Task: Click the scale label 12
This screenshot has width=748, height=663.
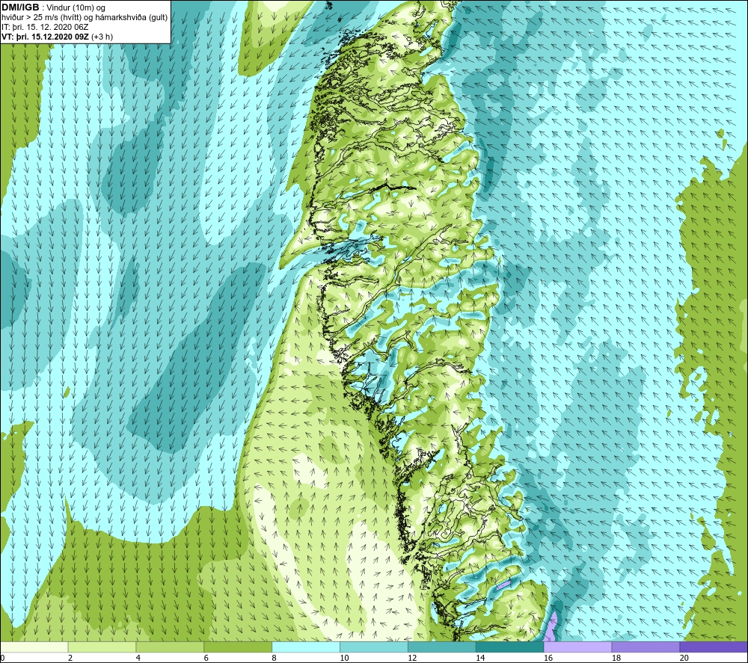Action: [412, 658]
